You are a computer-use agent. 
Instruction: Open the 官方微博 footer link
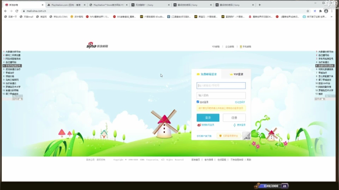click(x=209, y=160)
